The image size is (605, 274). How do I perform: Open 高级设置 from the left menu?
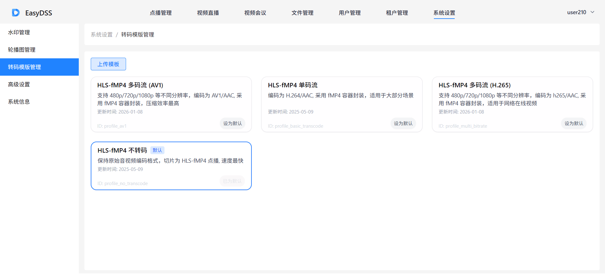19,85
